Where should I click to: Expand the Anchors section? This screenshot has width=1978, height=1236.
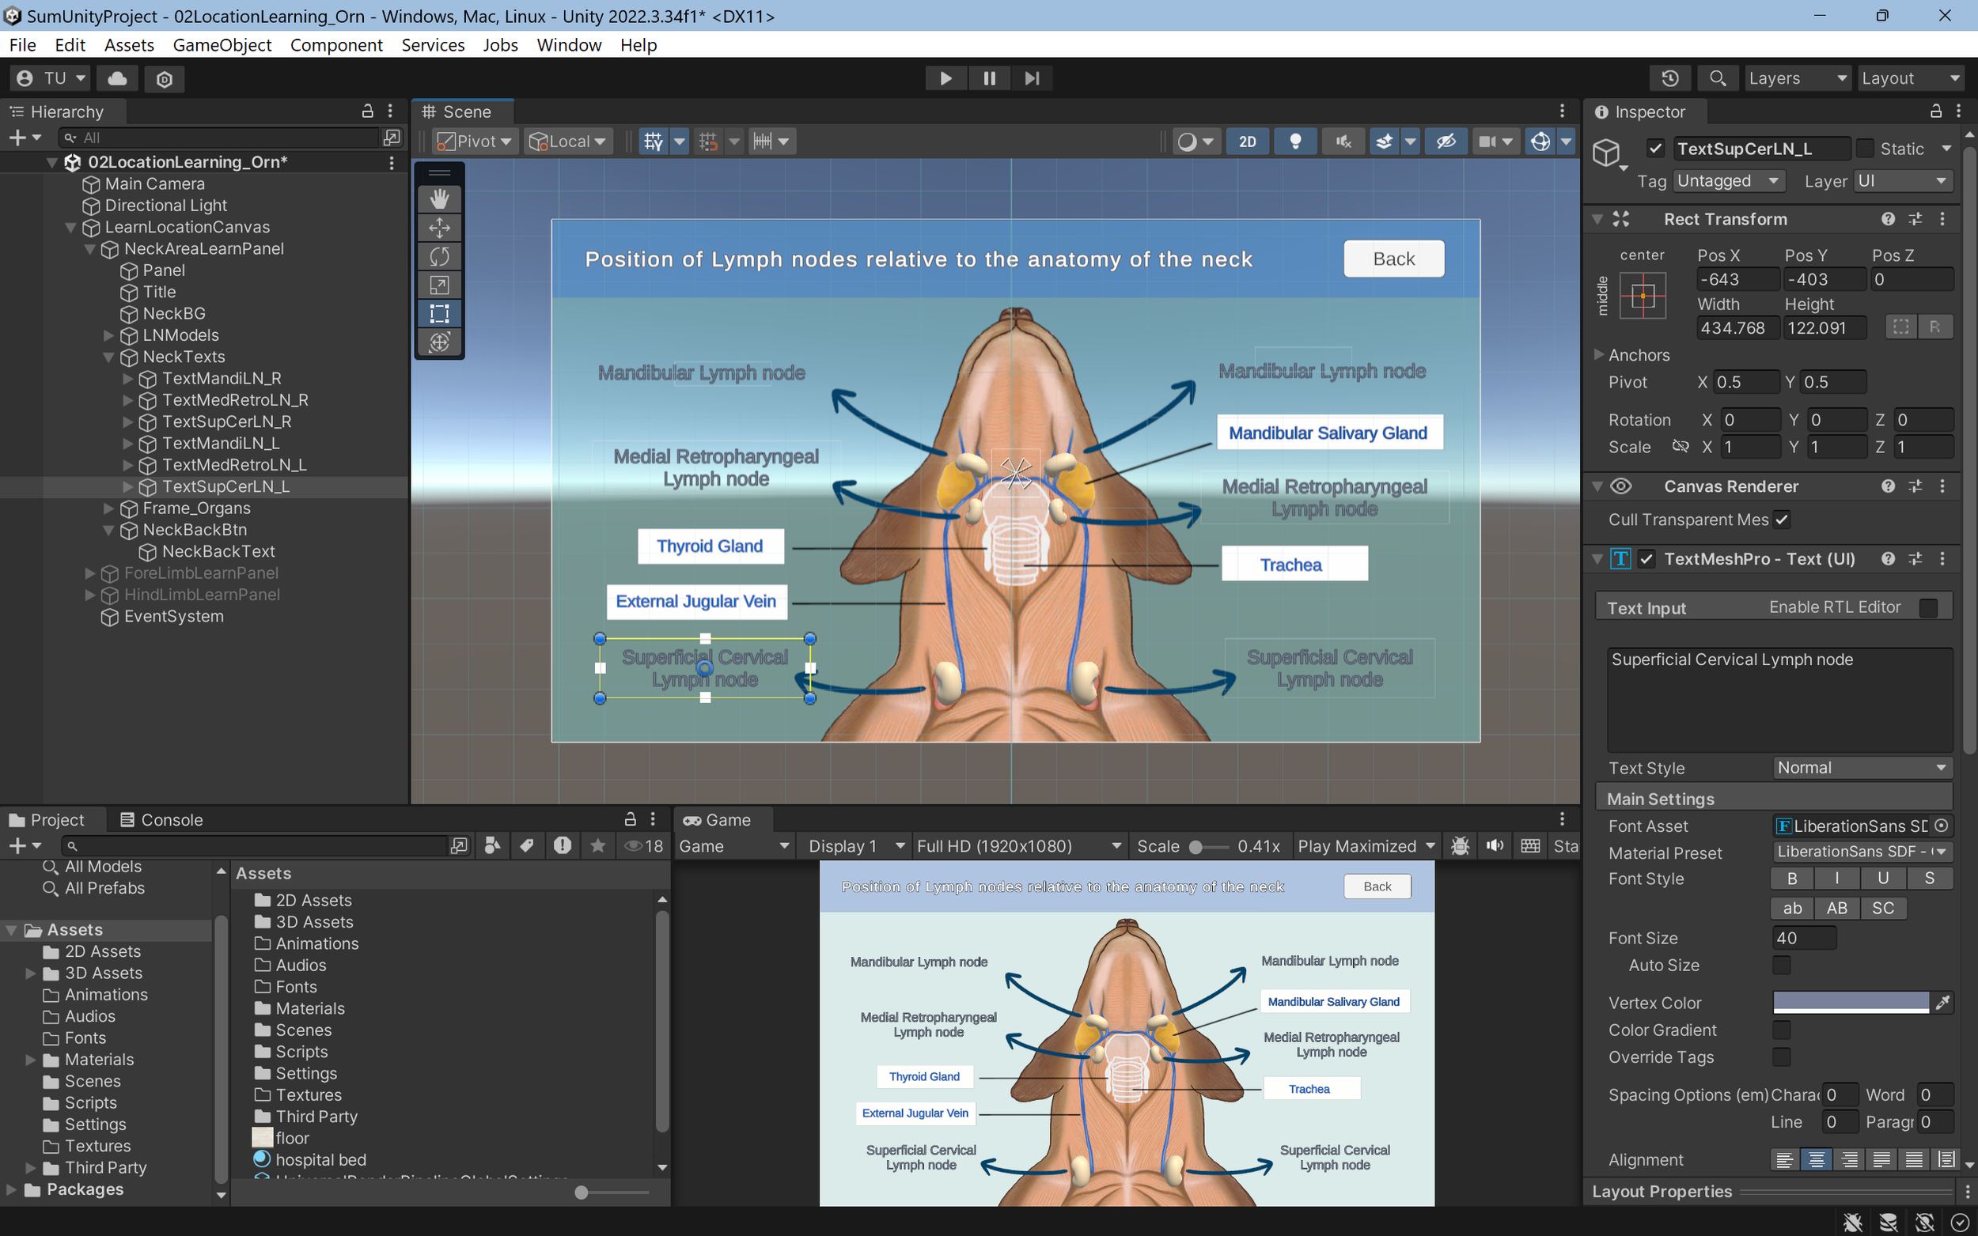click(x=1598, y=355)
